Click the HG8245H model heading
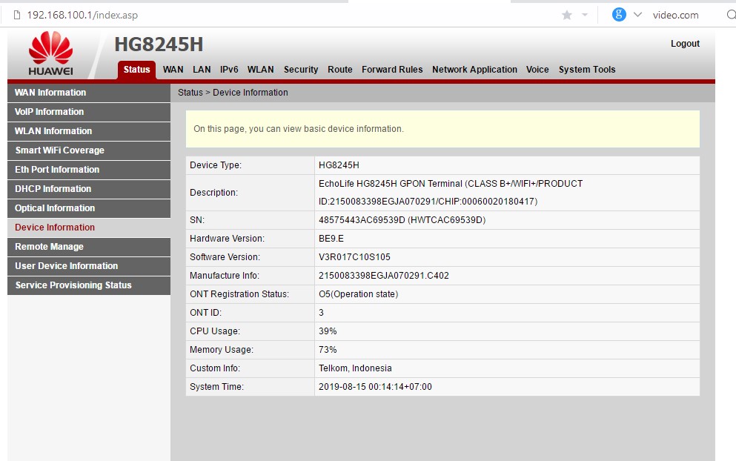736x461 pixels. point(159,44)
